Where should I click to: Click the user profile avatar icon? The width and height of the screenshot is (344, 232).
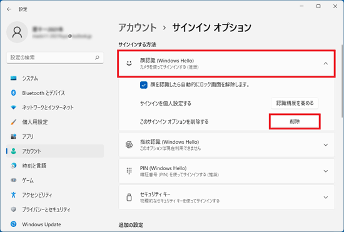pos(17,33)
